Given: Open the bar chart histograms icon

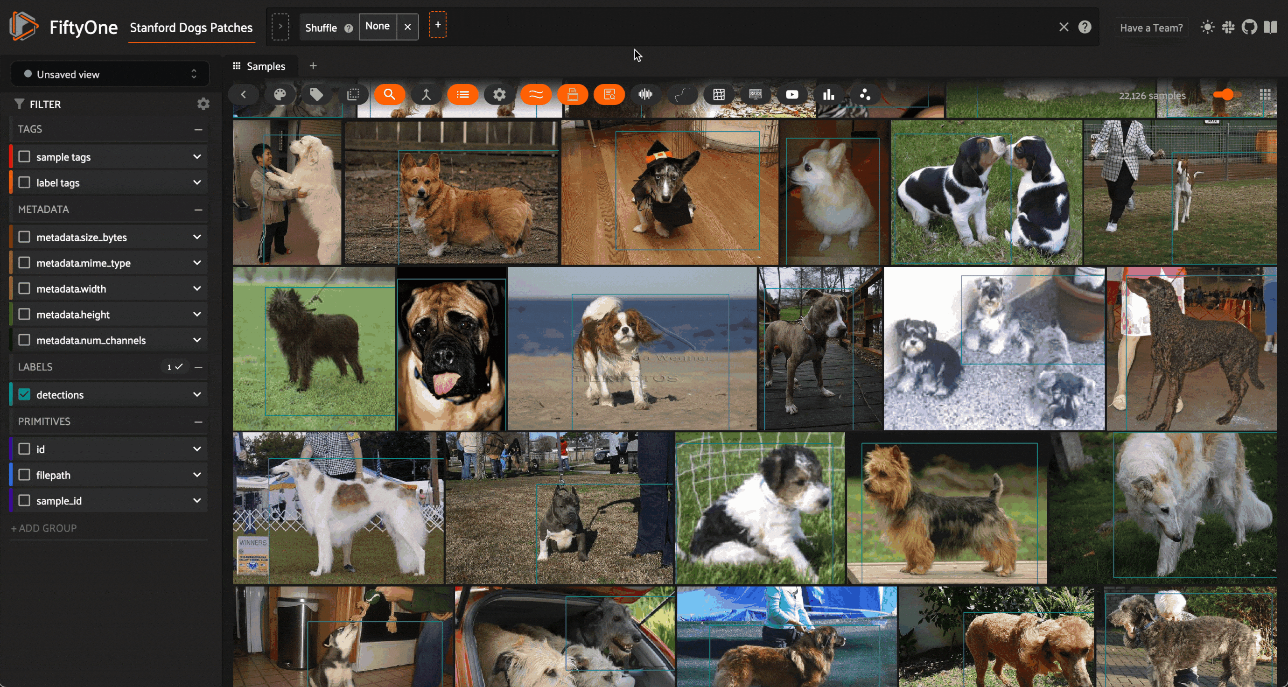Looking at the screenshot, I should [x=828, y=94].
